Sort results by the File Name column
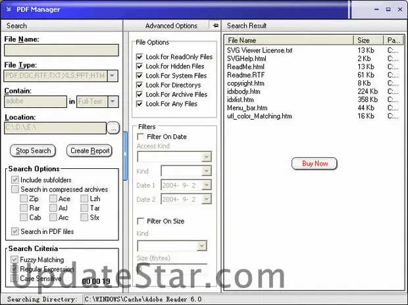Image resolution: width=408 pixels, height=305 pixels. tap(288, 40)
